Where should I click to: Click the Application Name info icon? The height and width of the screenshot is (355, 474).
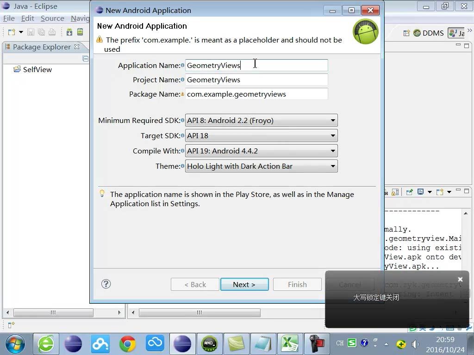pyautogui.click(x=182, y=65)
